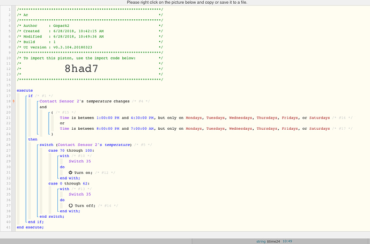Click the /* #12 */ comment after Turn on
This screenshot has width=370, height=244.
point(105,173)
